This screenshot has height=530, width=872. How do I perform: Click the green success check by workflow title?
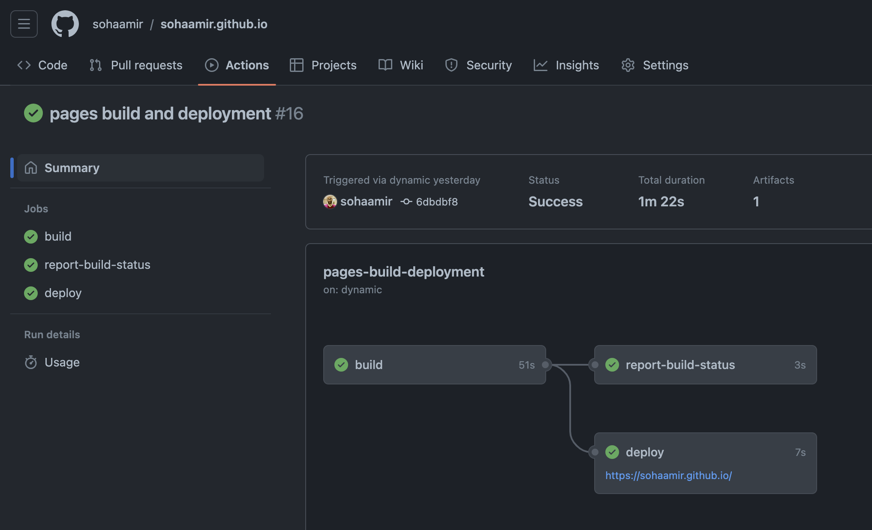pos(33,113)
